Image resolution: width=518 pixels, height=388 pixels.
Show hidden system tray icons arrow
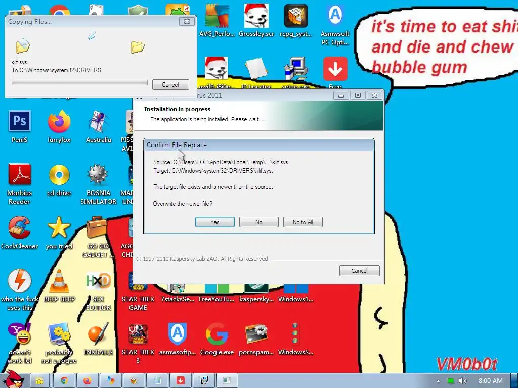(438, 381)
